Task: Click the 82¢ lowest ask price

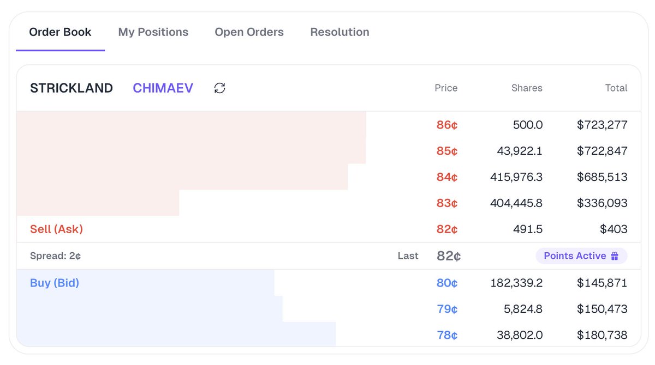Action: point(447,229)
